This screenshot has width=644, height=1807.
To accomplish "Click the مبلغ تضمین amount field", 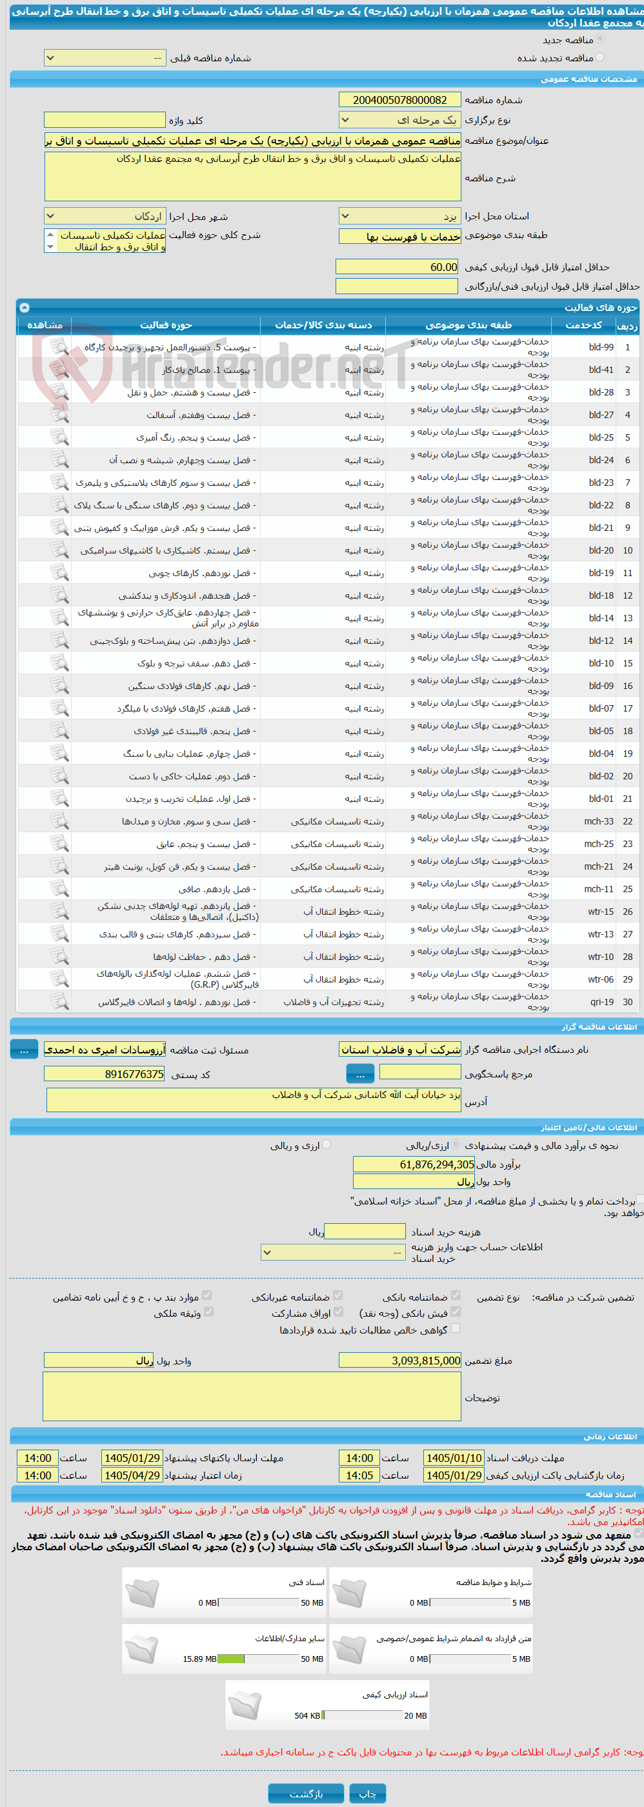I will tap(400, 1360).
